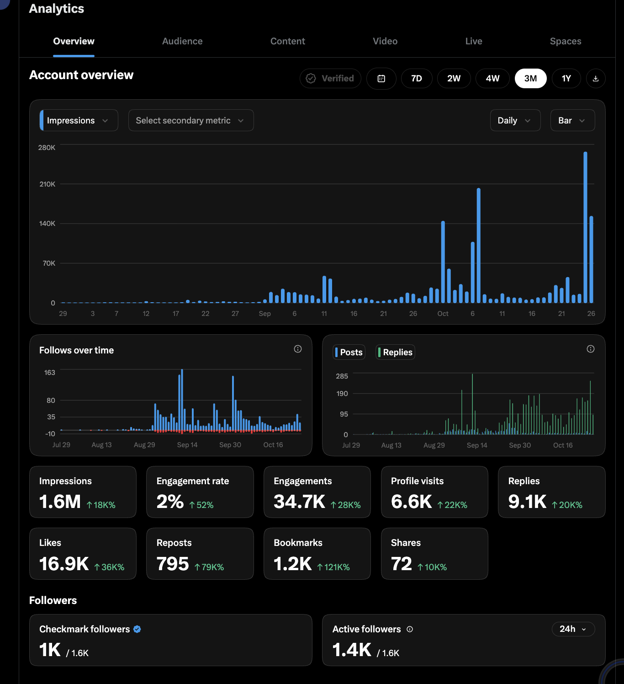Click the blue checkmark followers badge

click(137, 629)
